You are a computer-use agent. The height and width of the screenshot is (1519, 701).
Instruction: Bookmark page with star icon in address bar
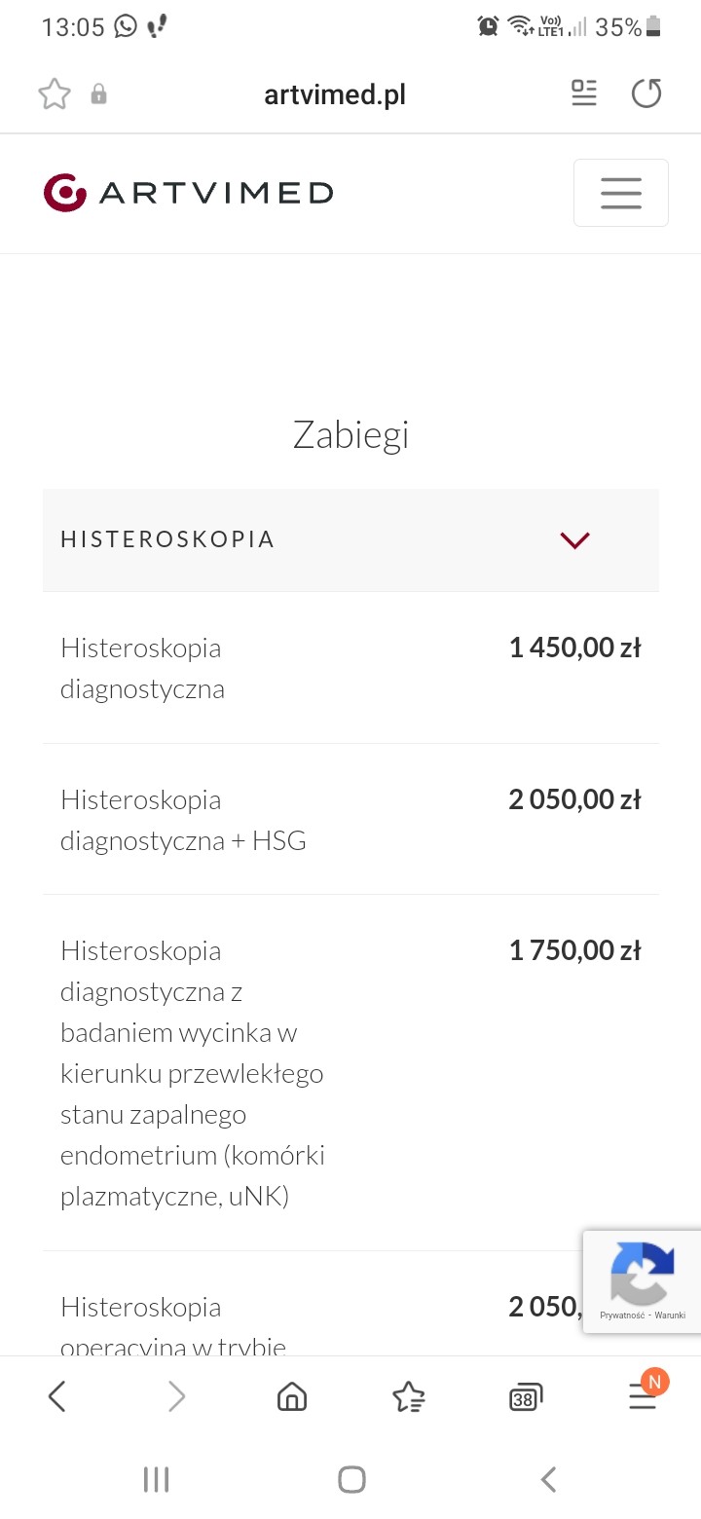[x=55, y=94]
